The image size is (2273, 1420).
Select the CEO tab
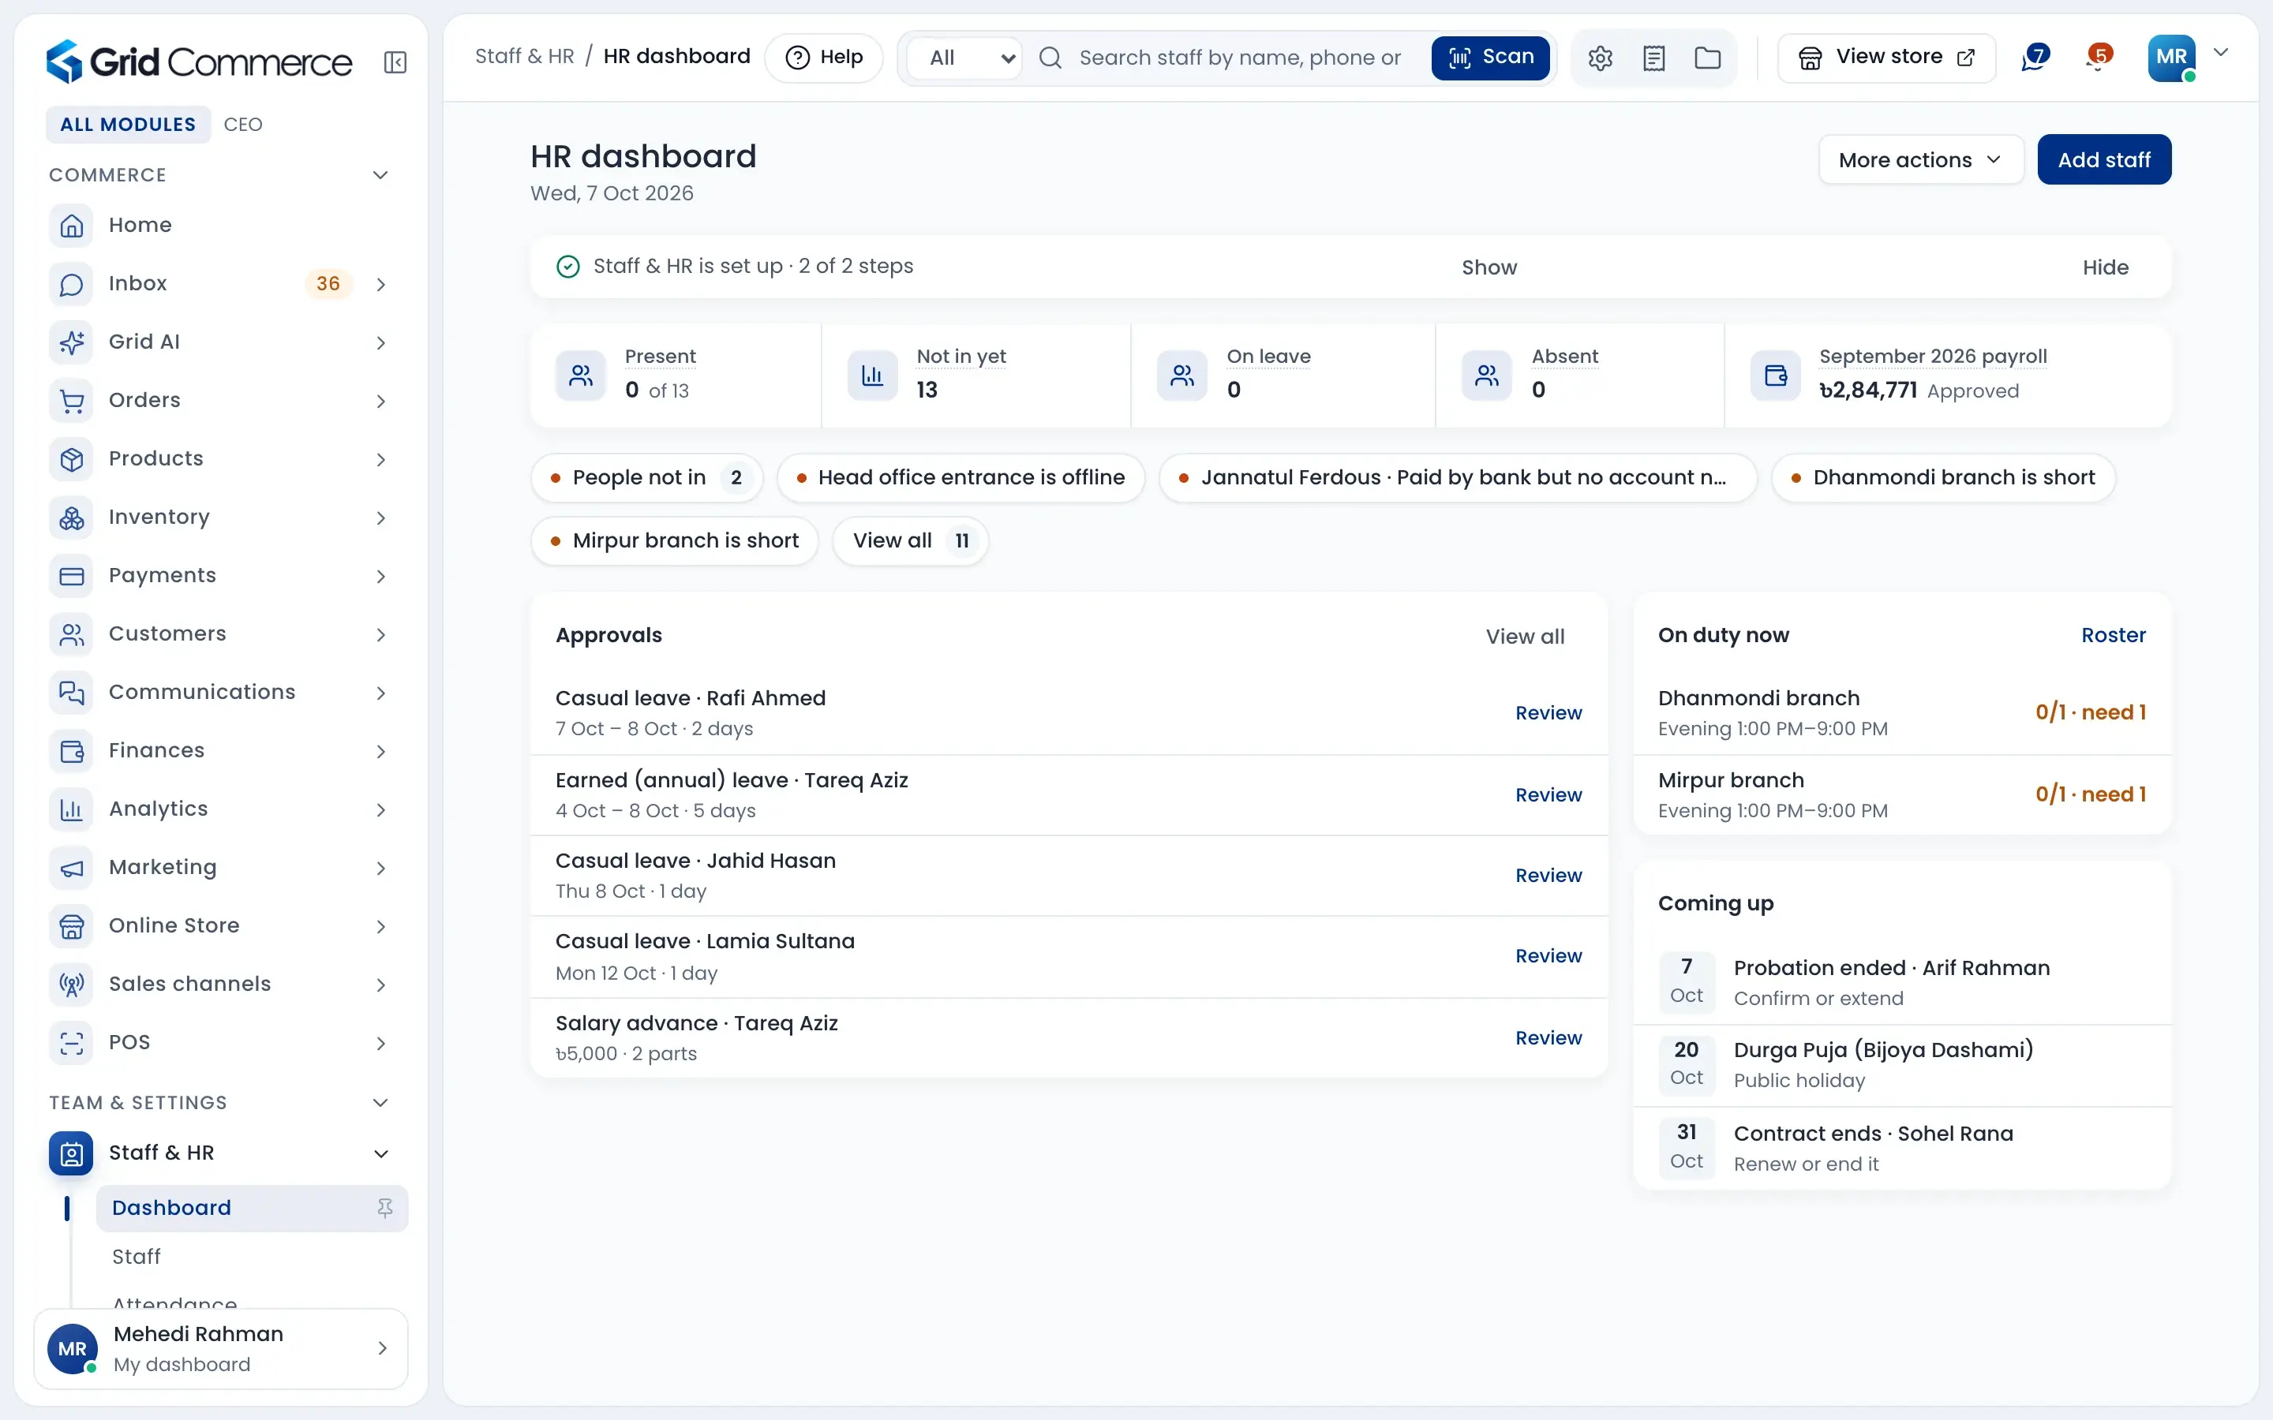tap(243, 125)
